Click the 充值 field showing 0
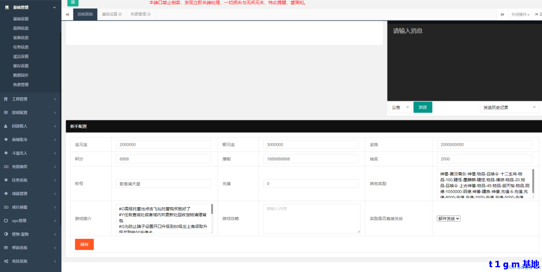The width and height of the screenshot is (542, 272). point(311,184)
